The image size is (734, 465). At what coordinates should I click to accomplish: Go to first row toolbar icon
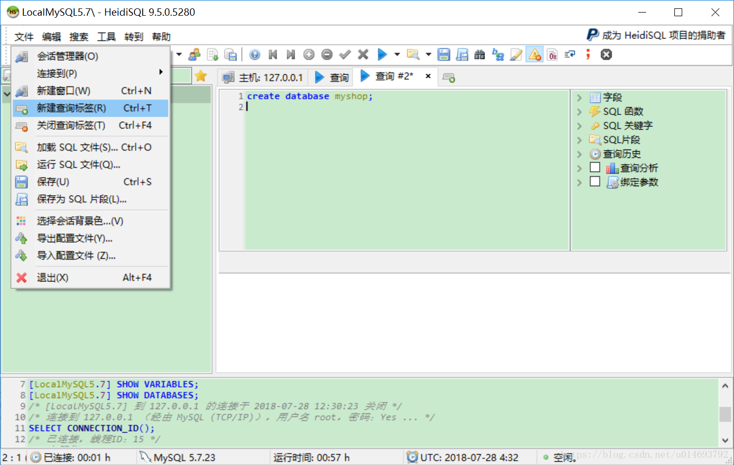point(273,54)
